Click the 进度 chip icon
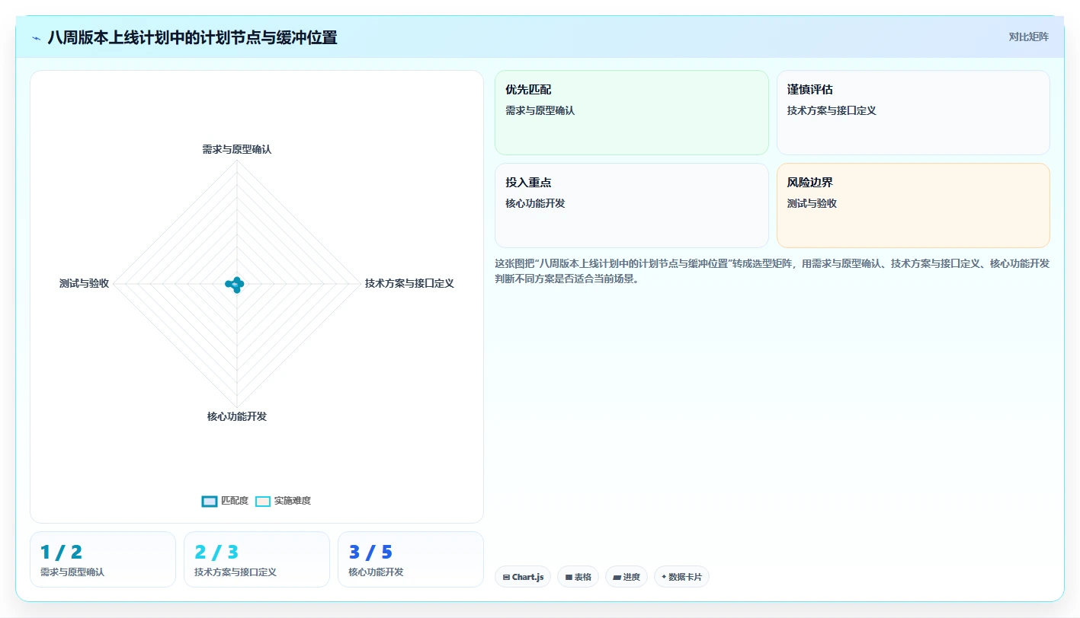Screen dimensions: 1080x618 617,578
